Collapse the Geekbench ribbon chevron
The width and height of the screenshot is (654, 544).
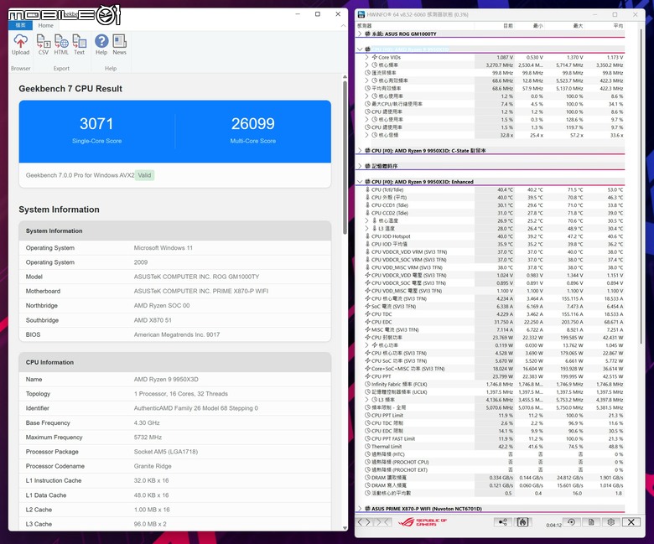(343, 25)
